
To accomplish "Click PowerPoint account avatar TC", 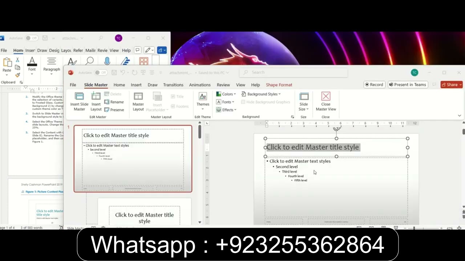I will tap(415, 72).
